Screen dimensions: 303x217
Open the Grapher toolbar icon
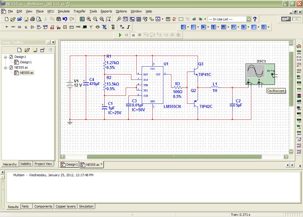(158, 19)
